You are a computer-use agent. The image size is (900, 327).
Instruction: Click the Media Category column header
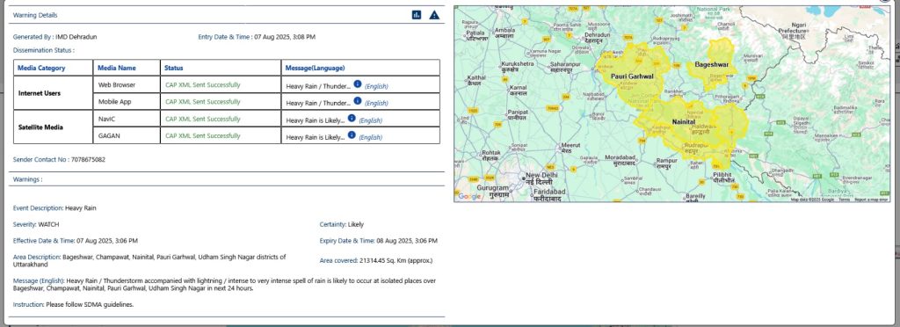(41, 68)
